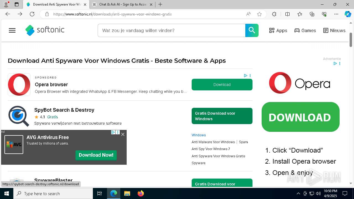Refresh the page
354x199 pixels.
click(32, 14)
